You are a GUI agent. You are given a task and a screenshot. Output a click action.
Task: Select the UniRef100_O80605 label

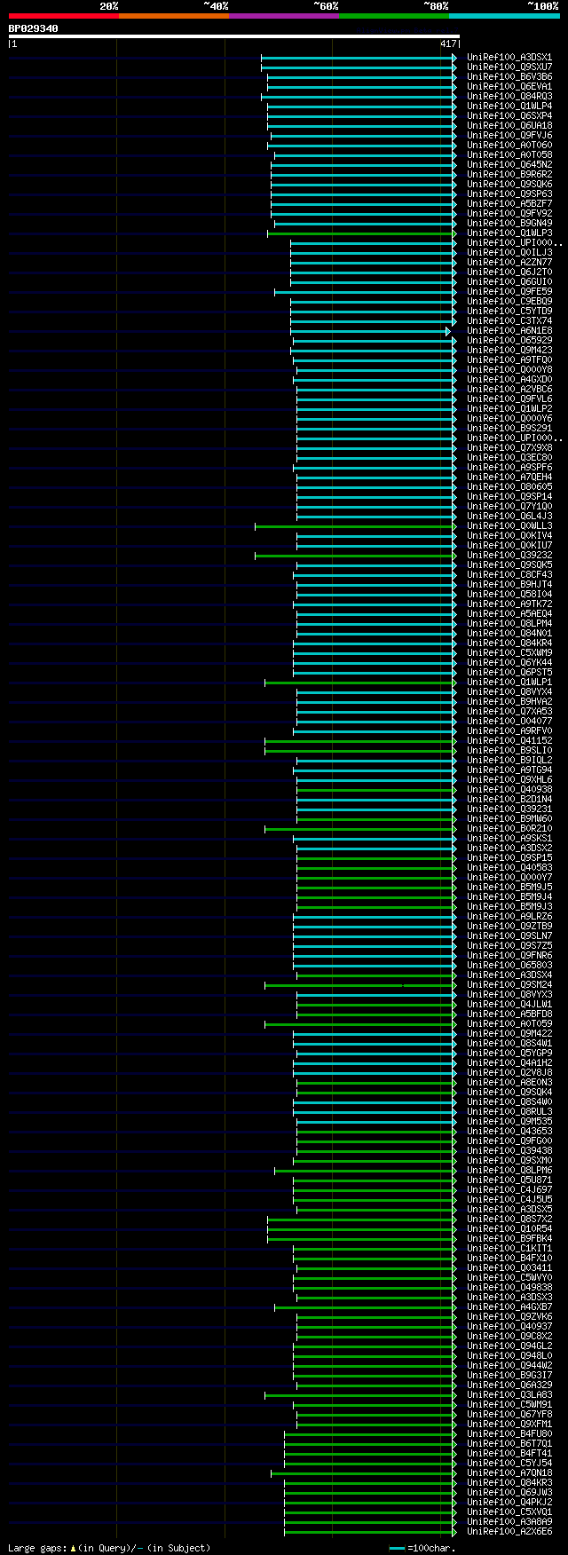(509, 487)
